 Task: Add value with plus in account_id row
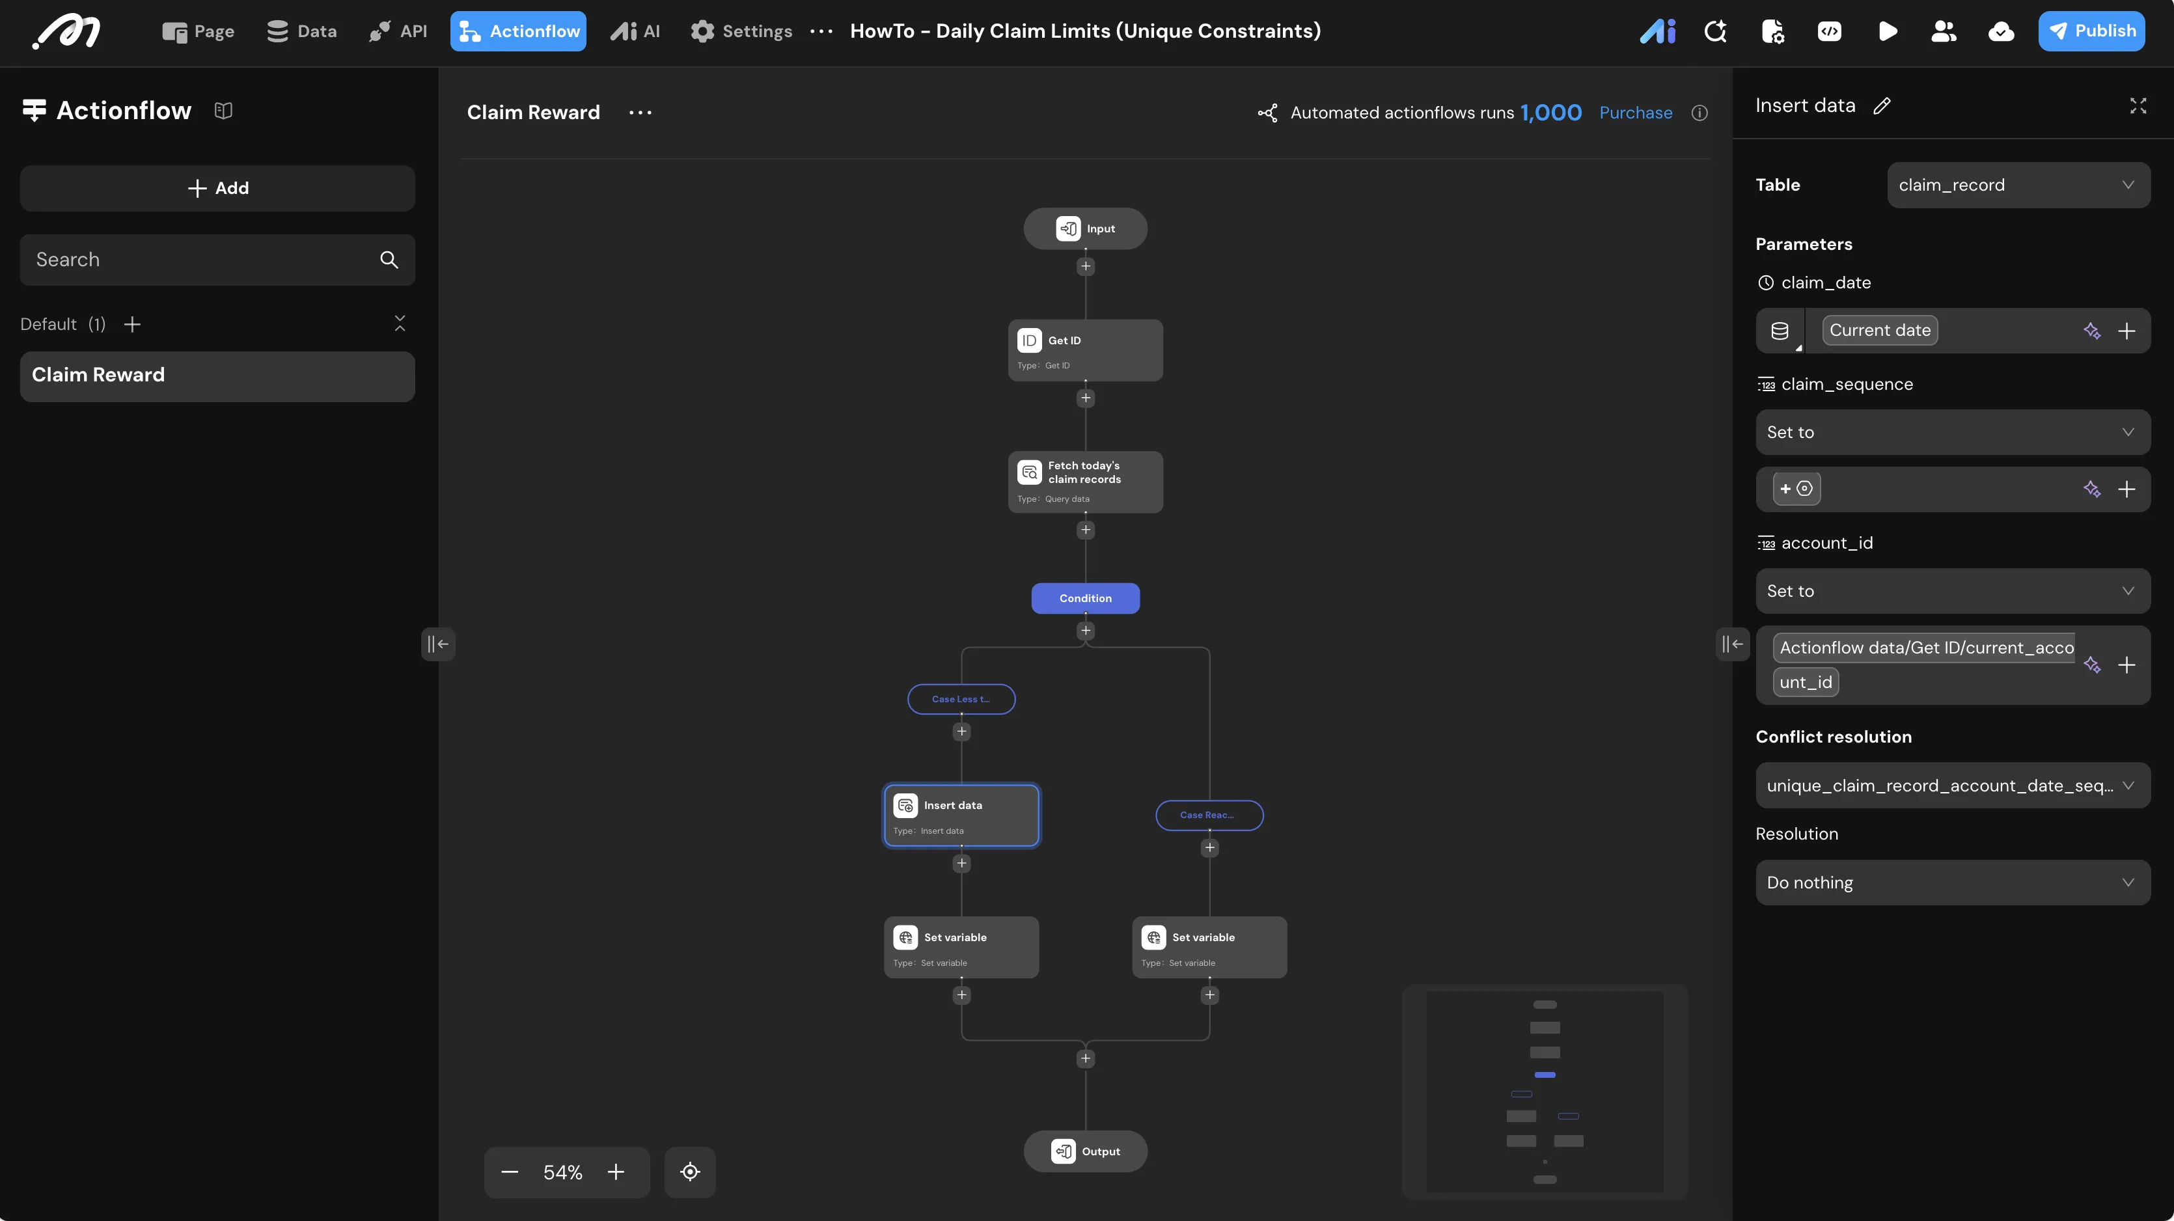tap(2126, 665)
